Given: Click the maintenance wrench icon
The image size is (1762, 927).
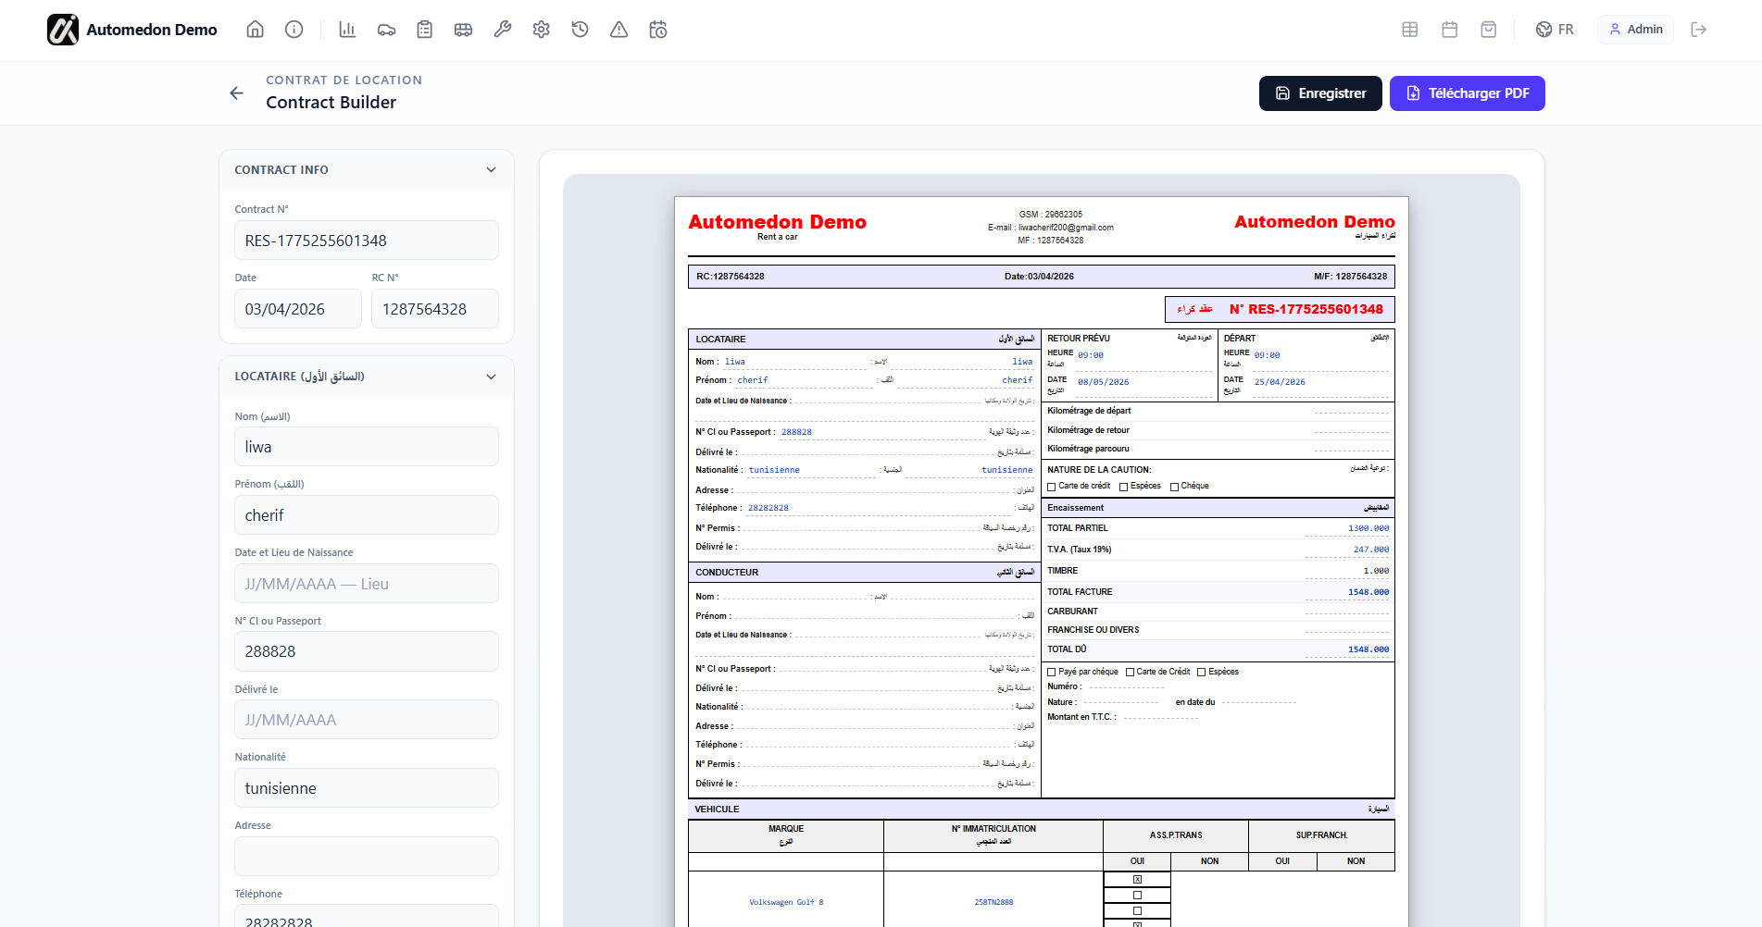Looking at the screenshot, I should click(502, 29).
